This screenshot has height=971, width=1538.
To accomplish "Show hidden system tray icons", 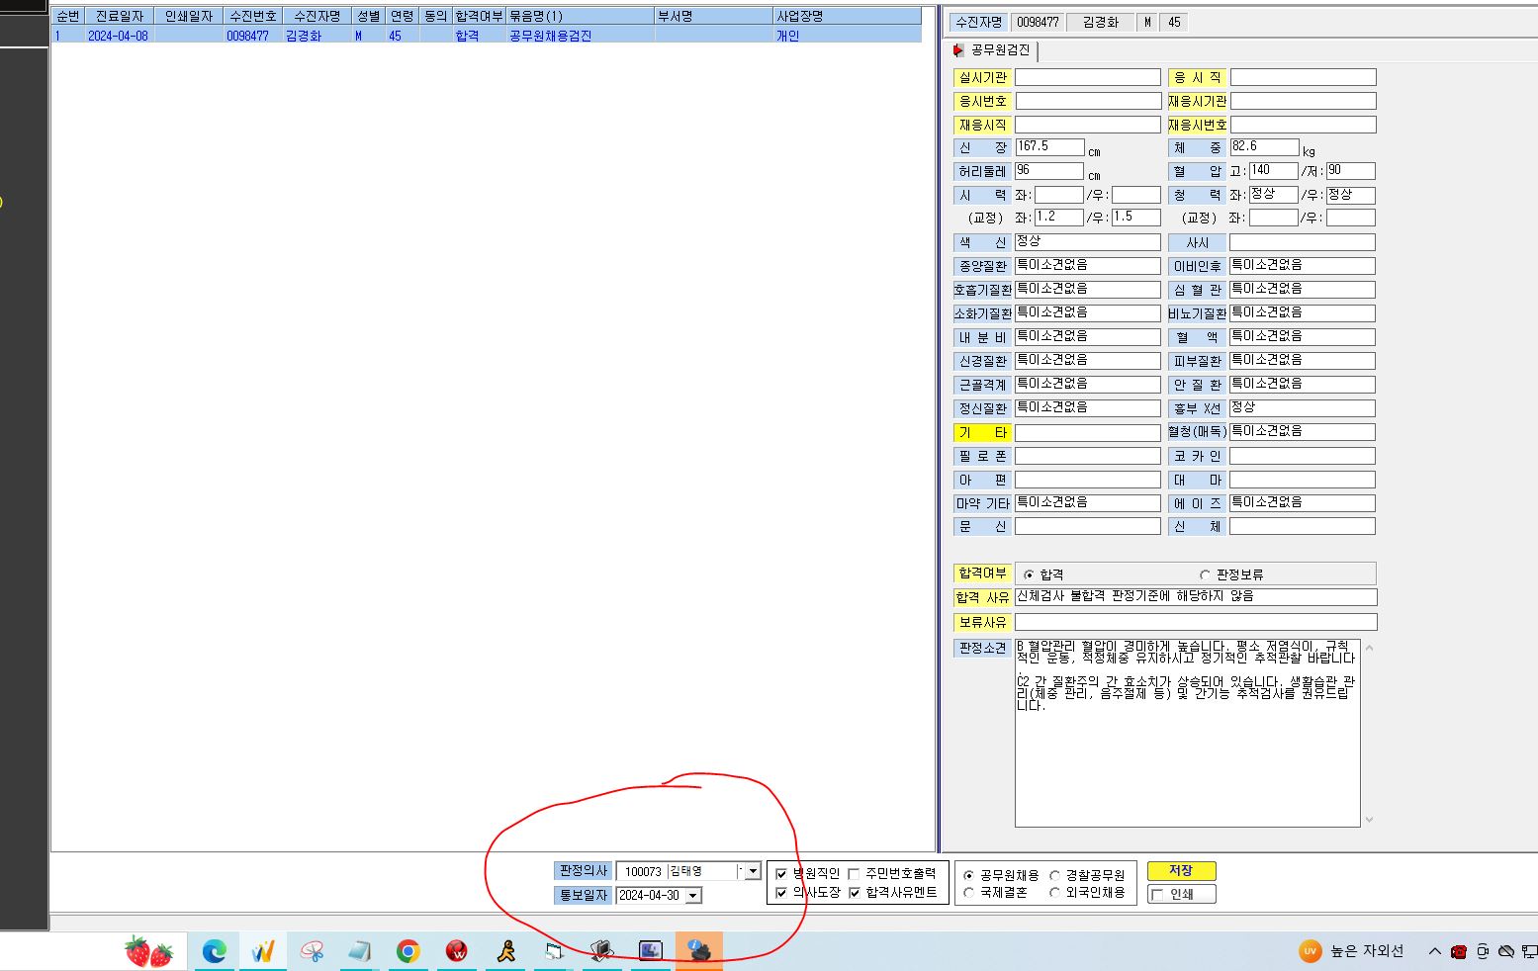I will [1434, 951].
